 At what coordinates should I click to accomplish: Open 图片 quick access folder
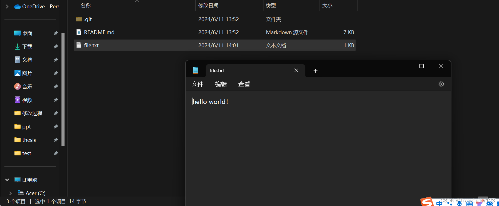(x=23, y=73)
